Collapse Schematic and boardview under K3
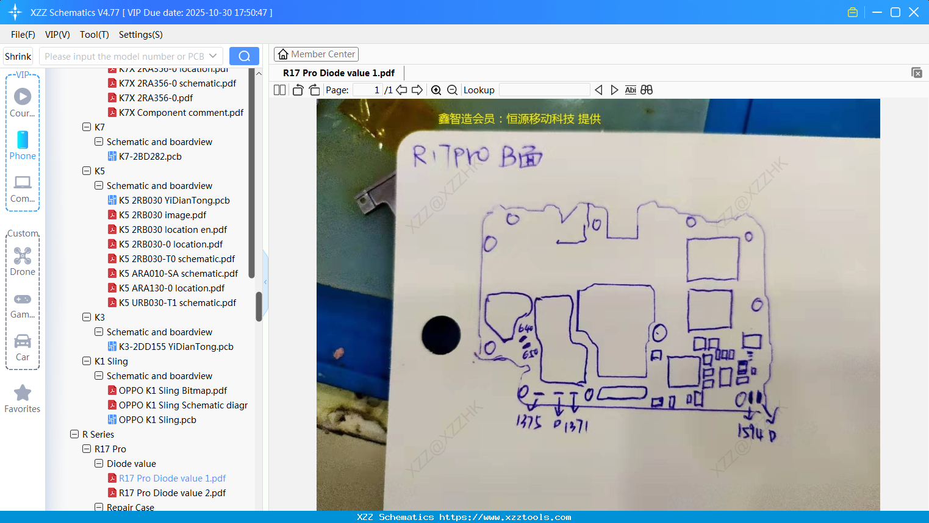Image resolution: width=929 pixels, height=523 pixels. click(x=99, y=332)
